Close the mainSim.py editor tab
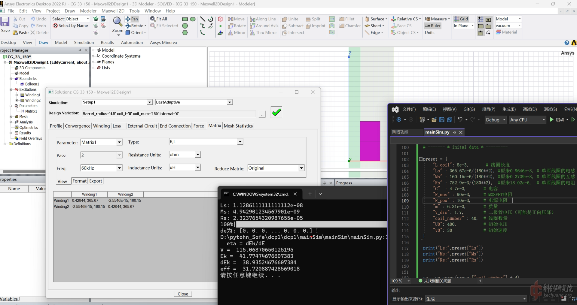This screenshot has width=577, height=305. coord(461,132)
